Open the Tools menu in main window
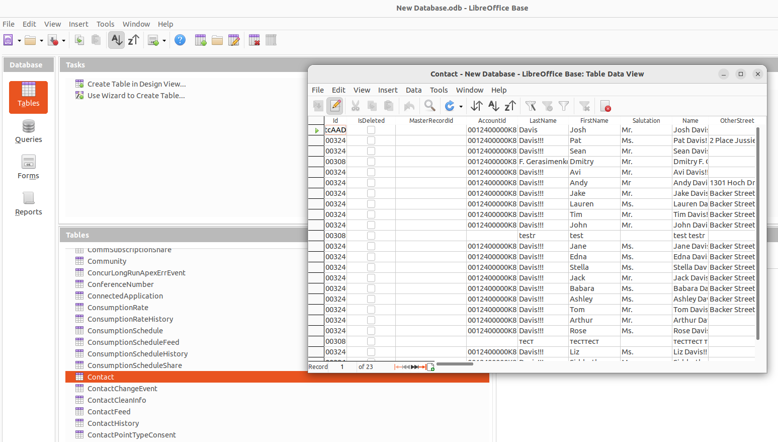 106,24
